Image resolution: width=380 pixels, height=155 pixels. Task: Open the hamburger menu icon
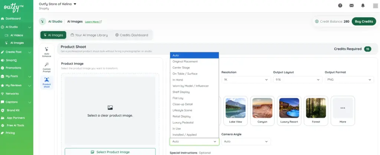click(x=376, y=6)
